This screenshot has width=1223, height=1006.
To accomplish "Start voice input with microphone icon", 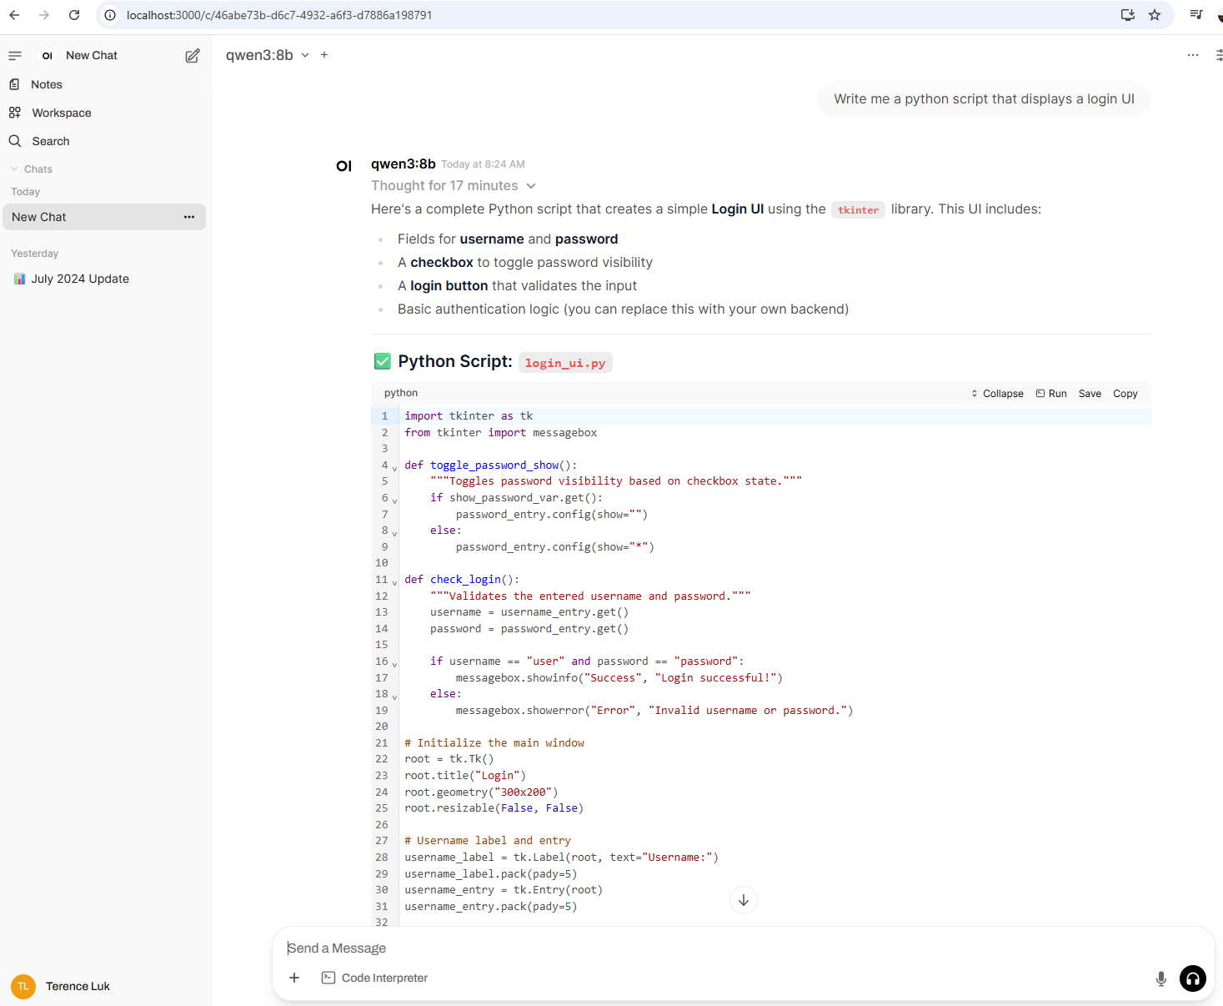I will [1160, 978].
